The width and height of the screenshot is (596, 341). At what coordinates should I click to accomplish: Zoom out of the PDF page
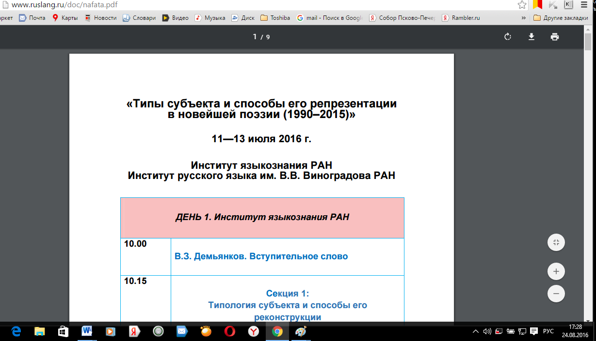coord(556,293)
